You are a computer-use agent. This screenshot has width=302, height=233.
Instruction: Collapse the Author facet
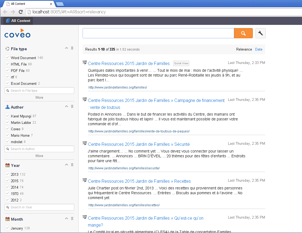(66, 106)
